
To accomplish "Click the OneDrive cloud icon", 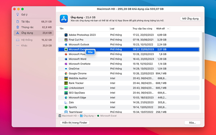I will tap(66, 69).
